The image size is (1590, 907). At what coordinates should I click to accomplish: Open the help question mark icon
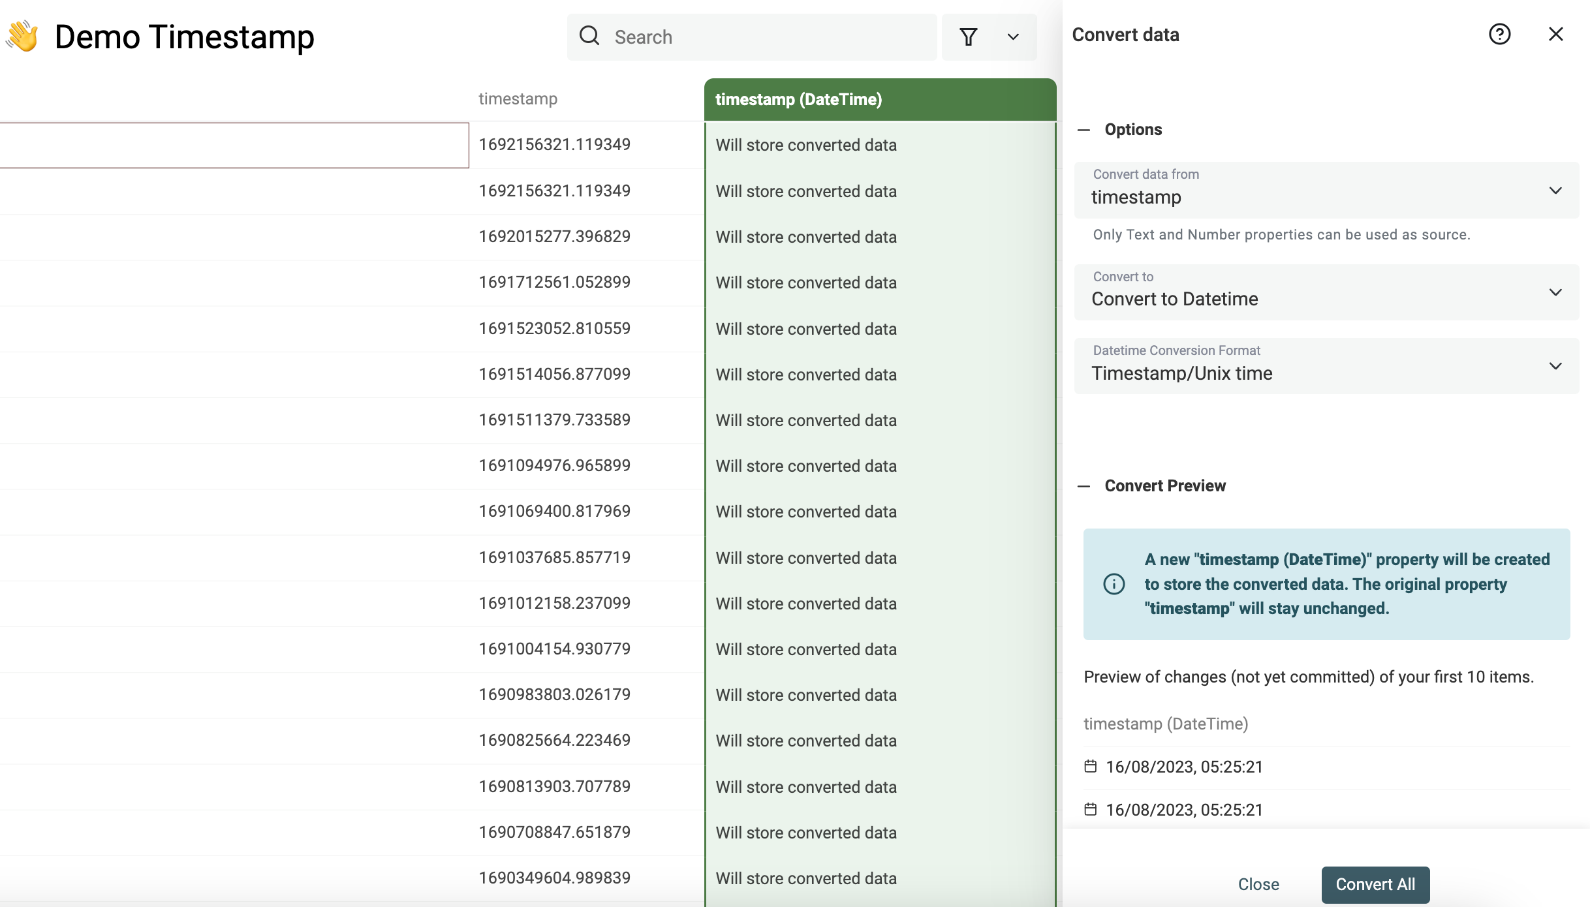pos(1500,34)
